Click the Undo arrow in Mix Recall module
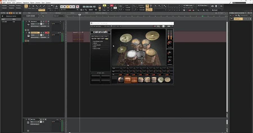This screenshot has height=133, width=253. coord(222,6)
